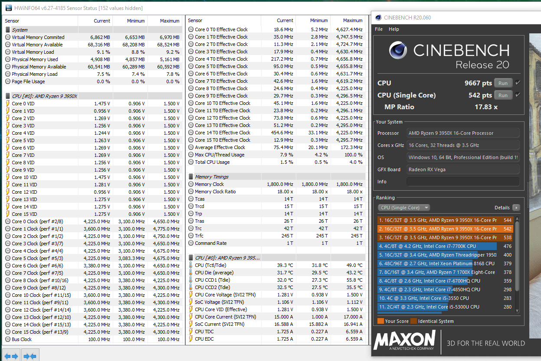Click the expand layout outward arrows button
The height and width of the screenshot is (361, 541).
[11, 356]
